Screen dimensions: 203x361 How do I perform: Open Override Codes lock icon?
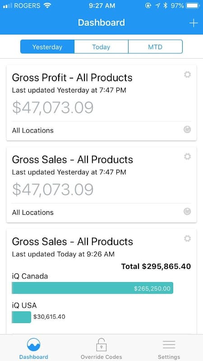coord(101,345)
